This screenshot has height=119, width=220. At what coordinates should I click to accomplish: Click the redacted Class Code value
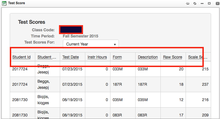pyautogui.click(x=71, y=30)
